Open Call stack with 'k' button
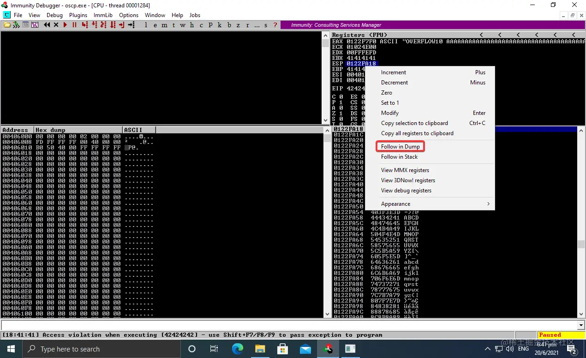This screenshot has width=586, height=358. coord(220,25)
